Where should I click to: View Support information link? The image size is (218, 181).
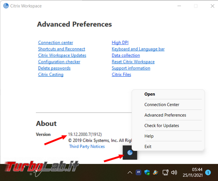[131, 68]
